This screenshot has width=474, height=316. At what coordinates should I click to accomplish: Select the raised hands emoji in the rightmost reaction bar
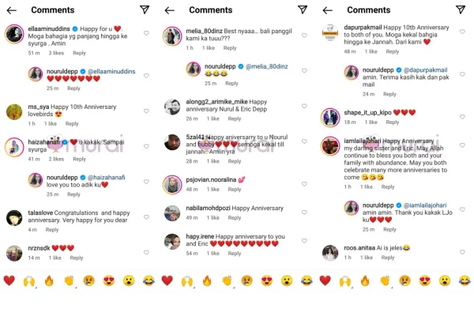345,281
